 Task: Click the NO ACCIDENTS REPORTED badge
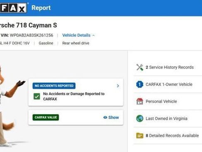[54, 86]
